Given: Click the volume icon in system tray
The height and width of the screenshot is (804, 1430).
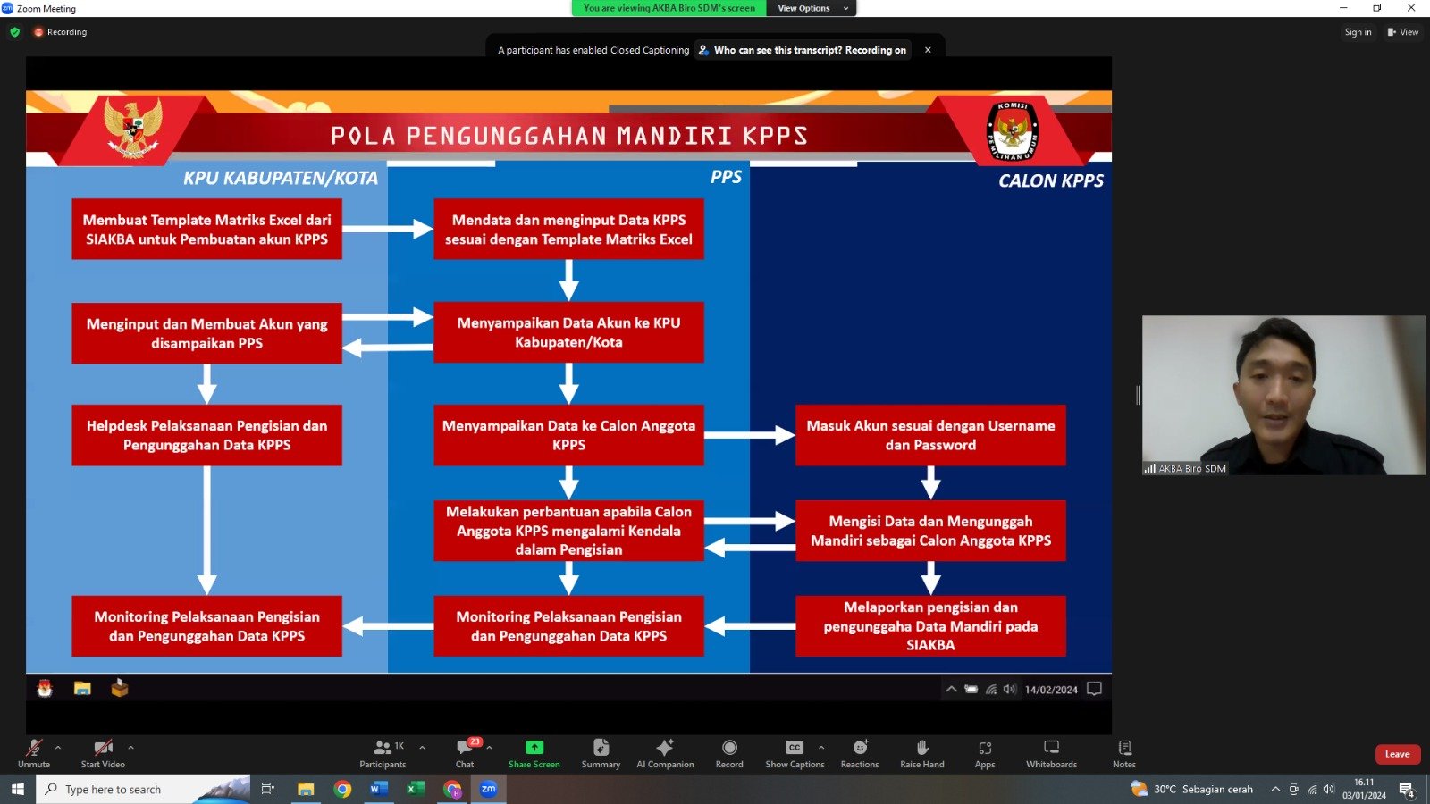Looking at the screenshot, I should coord(1329,789).
